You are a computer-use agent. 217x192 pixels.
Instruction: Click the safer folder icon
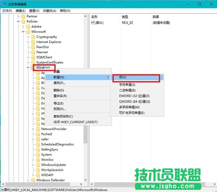pyautogui.click(x=38, y=139)
